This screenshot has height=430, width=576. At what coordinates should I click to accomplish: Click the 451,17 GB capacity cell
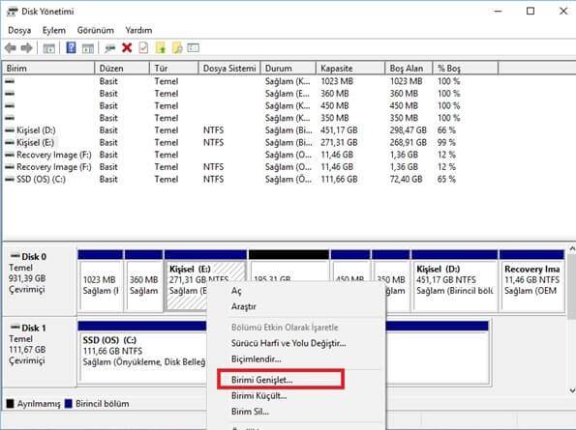(x=339, y=130)
